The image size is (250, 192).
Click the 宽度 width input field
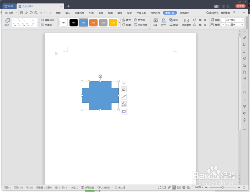pos(232,25)
